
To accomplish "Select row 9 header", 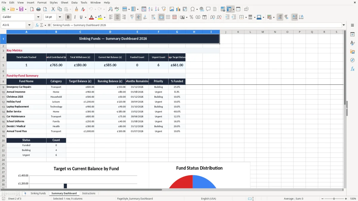I will click(3, 87).
